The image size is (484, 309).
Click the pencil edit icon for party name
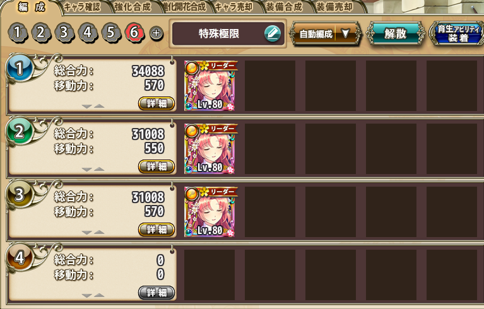[272, 33]
